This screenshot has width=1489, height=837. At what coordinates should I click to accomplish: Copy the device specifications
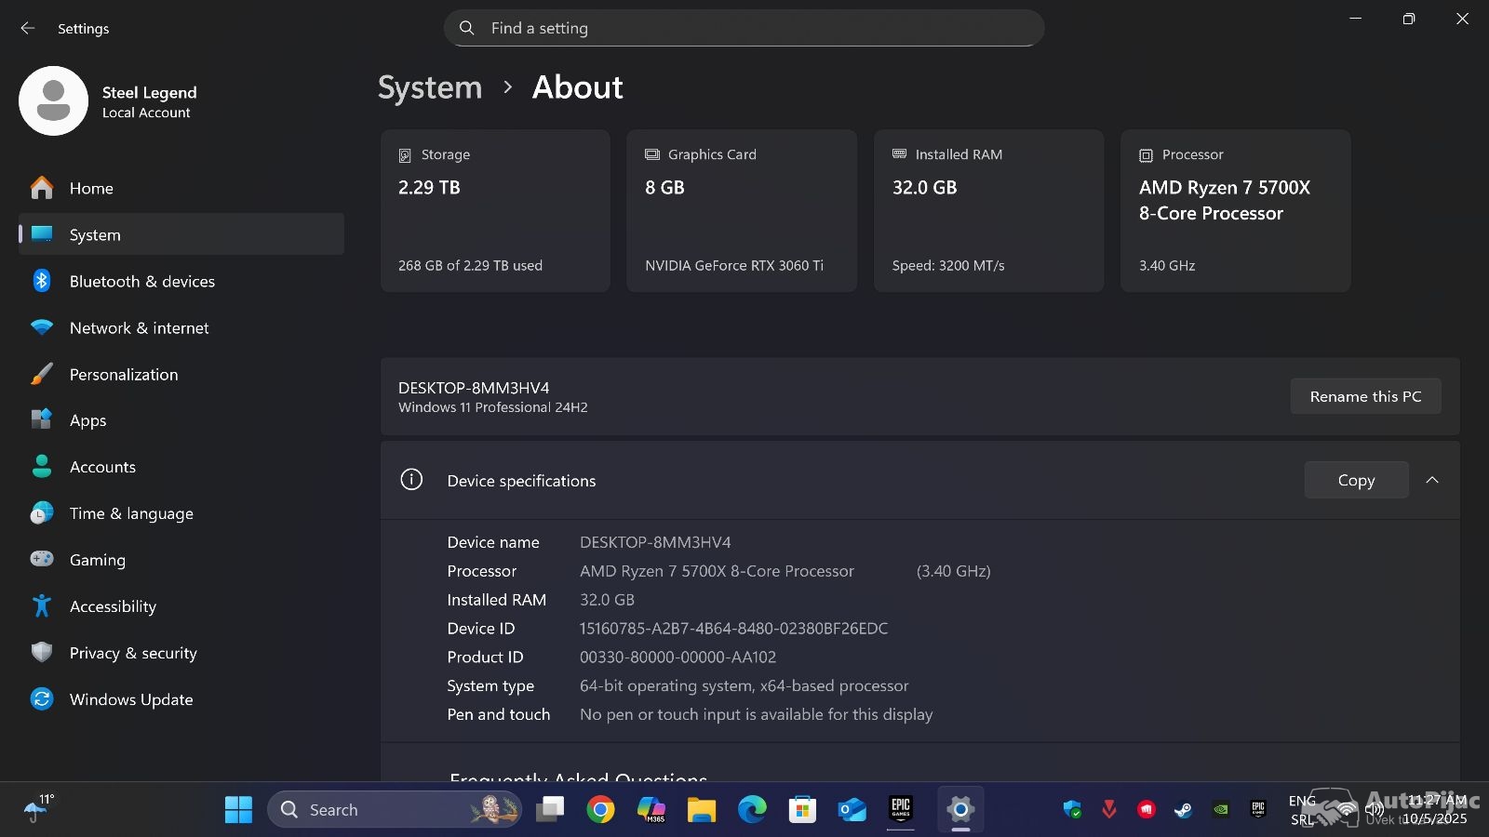tap(1355, 480)
